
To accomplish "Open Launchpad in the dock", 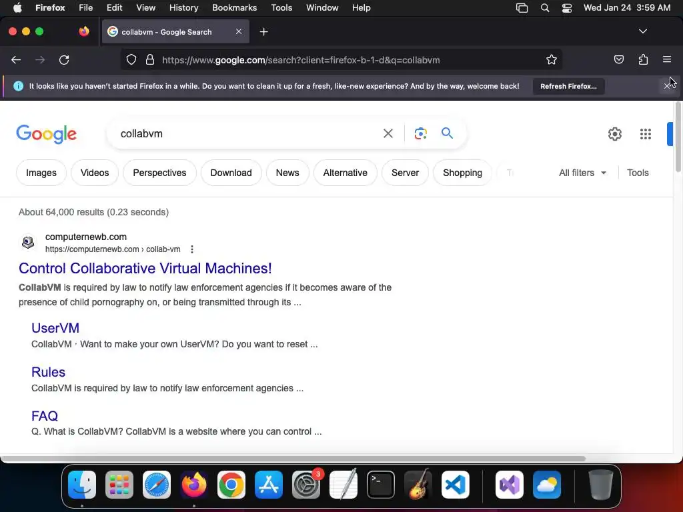I will coord(119,485).
